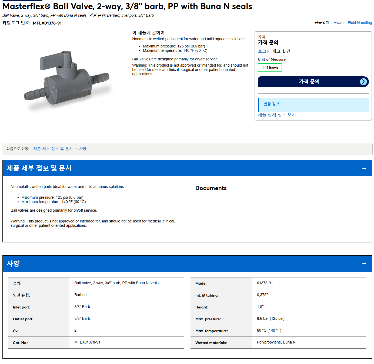
Task: Click the 로그인 login link
Action: 264,51
